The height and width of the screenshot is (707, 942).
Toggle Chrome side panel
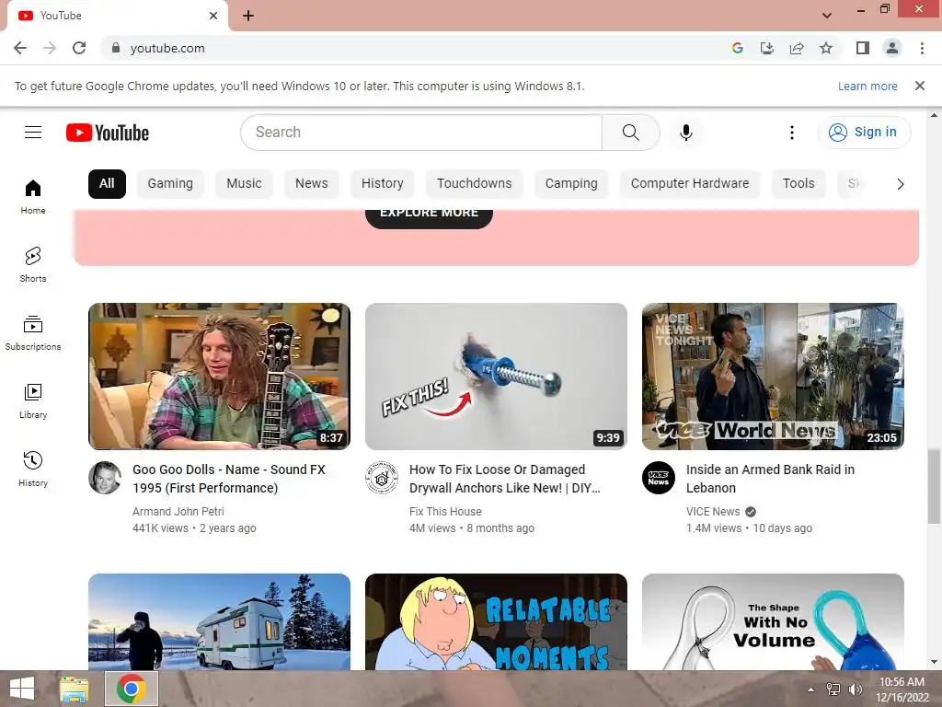pyautogui.click(x=863, y=48)
